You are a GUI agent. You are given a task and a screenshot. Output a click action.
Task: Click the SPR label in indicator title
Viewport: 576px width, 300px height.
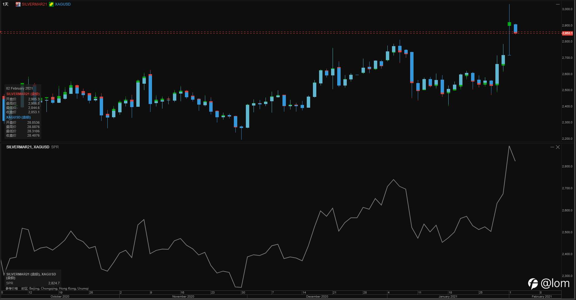pyautogui.click(x=55, y=147)
